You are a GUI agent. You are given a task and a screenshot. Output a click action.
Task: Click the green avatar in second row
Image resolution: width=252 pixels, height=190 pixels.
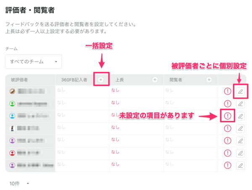(13, 104)
